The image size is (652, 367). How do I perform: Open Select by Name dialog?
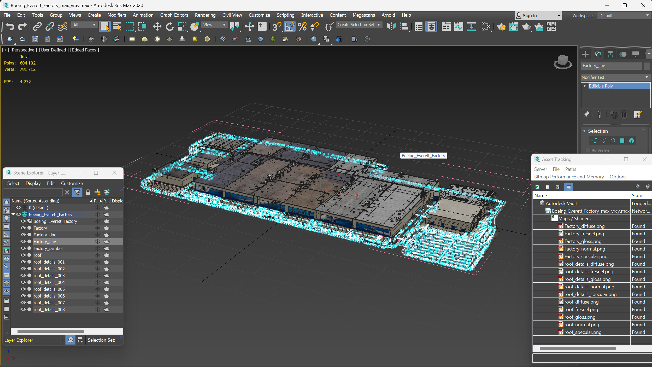(x=117, y=26)
